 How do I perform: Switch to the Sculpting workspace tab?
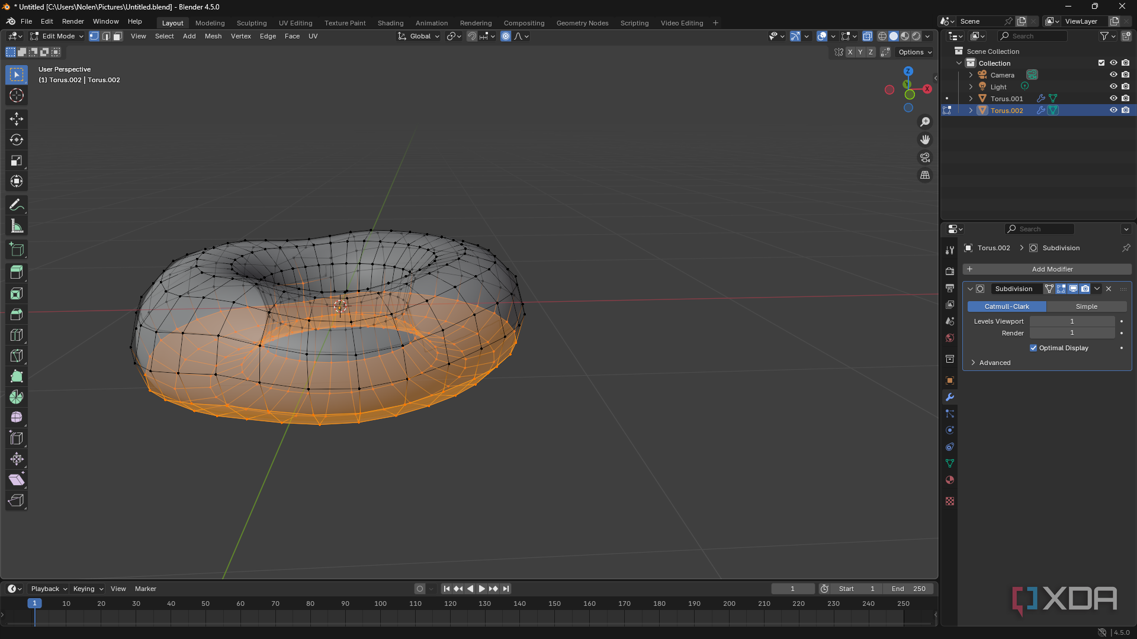click(x=252, y=23)
